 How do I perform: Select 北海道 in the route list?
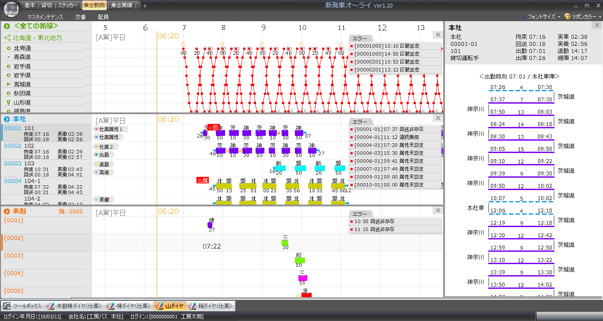coord(22,48)
